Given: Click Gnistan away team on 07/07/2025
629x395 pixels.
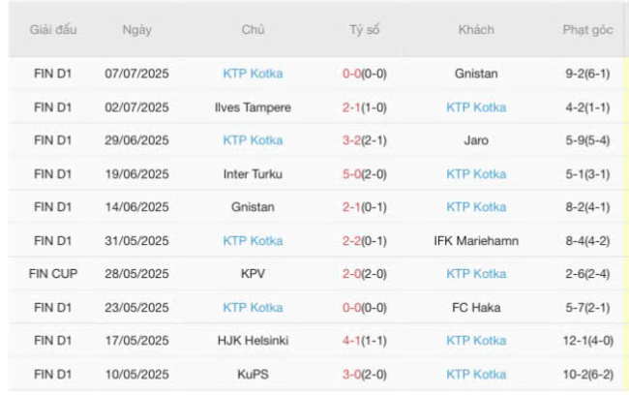Looking at the screenshot, I should (476, 74).
